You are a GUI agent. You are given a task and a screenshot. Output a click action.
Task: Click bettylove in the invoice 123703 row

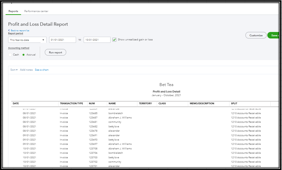[x=114, y=157]
